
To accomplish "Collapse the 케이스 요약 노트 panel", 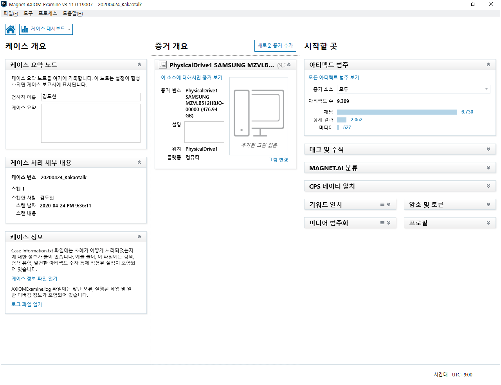I will (139, 65).
